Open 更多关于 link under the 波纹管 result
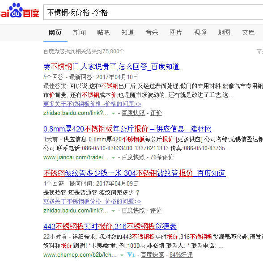 [x=92, y=201]
